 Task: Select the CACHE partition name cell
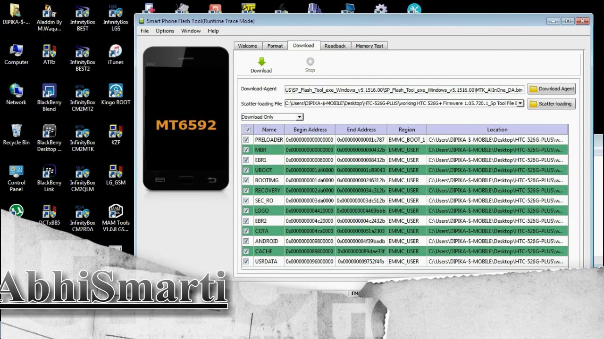pyautogui.click(x=269, y=251)
